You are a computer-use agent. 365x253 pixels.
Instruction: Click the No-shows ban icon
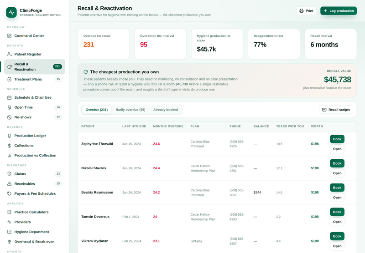(x=9, y=117)
